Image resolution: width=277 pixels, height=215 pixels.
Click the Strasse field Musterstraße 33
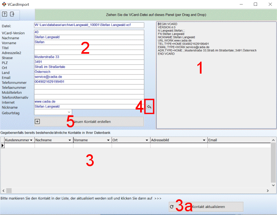tap(89, 57)
